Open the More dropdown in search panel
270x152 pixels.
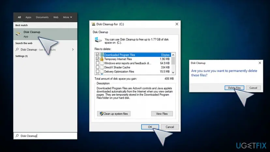tap(67, 17)
